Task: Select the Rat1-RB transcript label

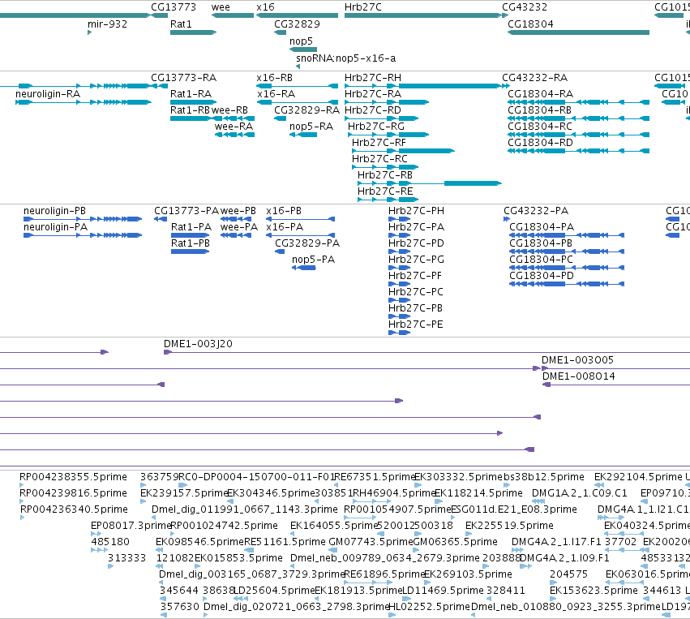Action: pos(190,110)
